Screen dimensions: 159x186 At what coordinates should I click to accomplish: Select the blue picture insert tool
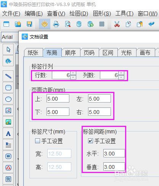pos(8,111)
